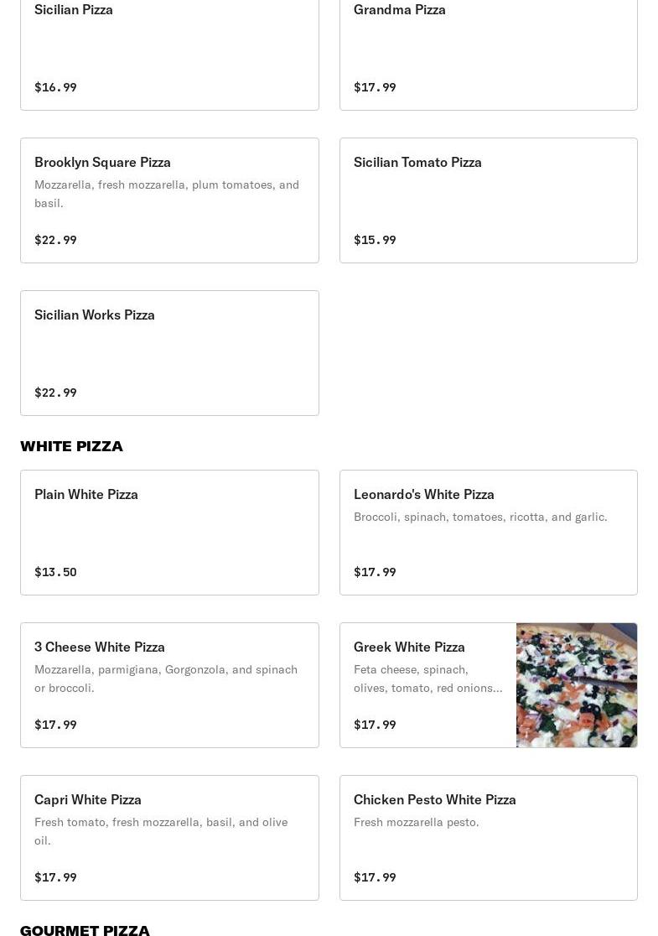This screenshot has height=936, width=658.
Task: Click Brooklyn Square Pizza description text
Action: point(167,194)
